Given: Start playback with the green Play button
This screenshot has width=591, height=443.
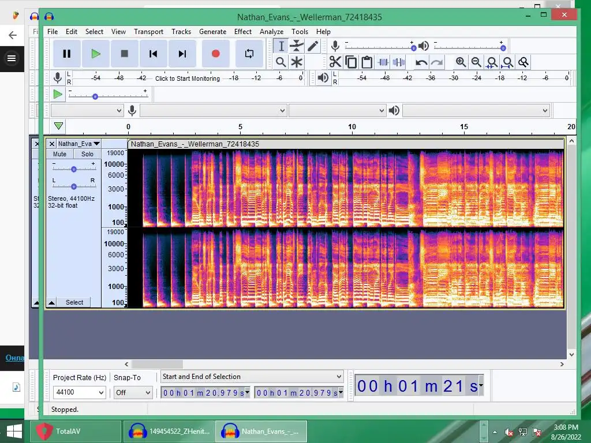Looking at the screenshot, I should point(96,54).
